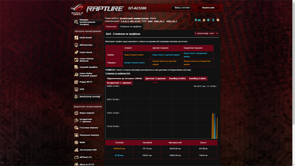Image resolution: width=295 pixels, height=166 pixels.
Task: Click the blue current speed value
Action: pos(119,155)
